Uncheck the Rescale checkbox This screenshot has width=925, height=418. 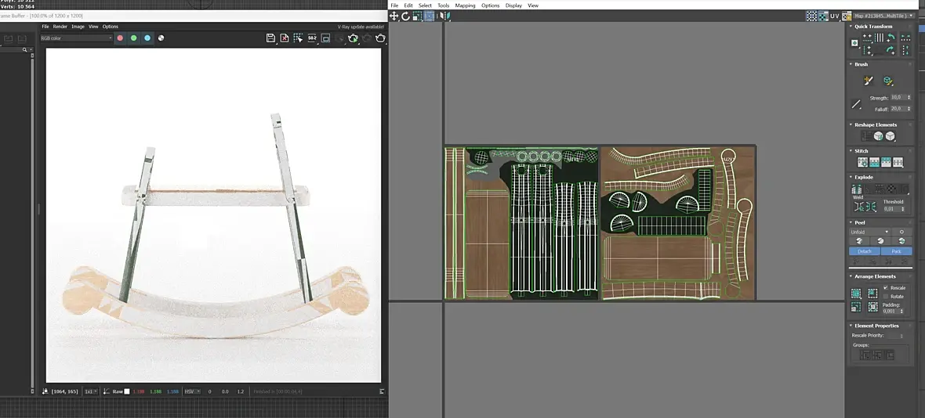(886, 288)
